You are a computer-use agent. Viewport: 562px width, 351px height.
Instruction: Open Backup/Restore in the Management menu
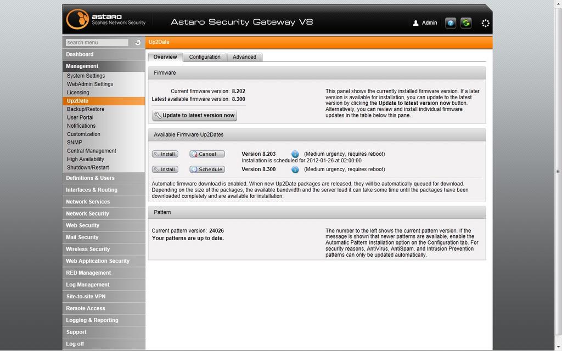(86, 109)
